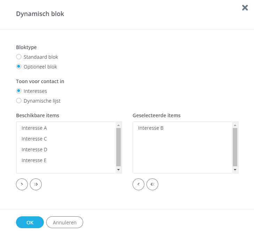Remove selected item with left arrow

click(138, 184)
